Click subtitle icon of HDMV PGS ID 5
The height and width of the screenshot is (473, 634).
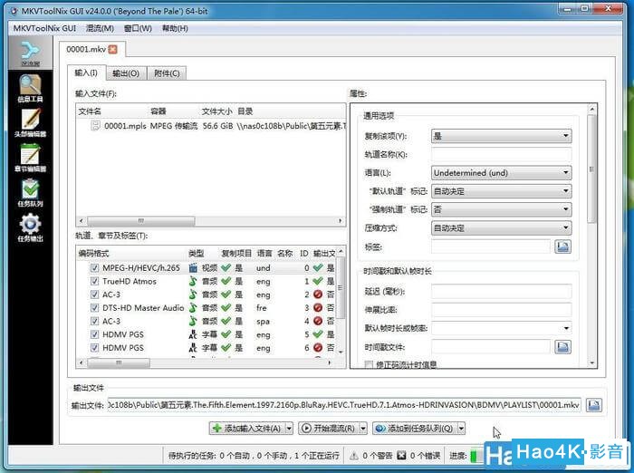click(193, 334)
